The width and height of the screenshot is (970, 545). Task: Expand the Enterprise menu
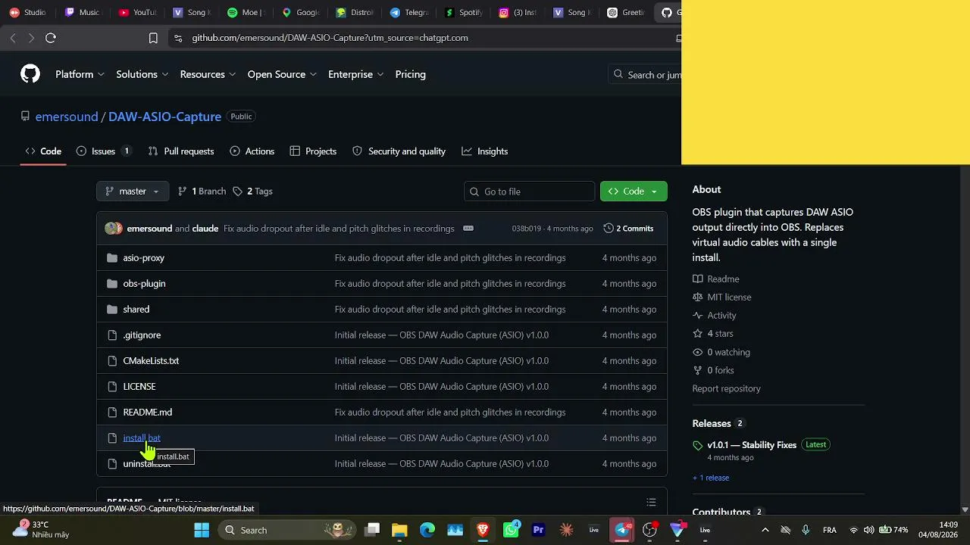[x=355, y=74]
